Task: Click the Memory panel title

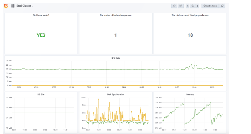Action: (190, 94)
